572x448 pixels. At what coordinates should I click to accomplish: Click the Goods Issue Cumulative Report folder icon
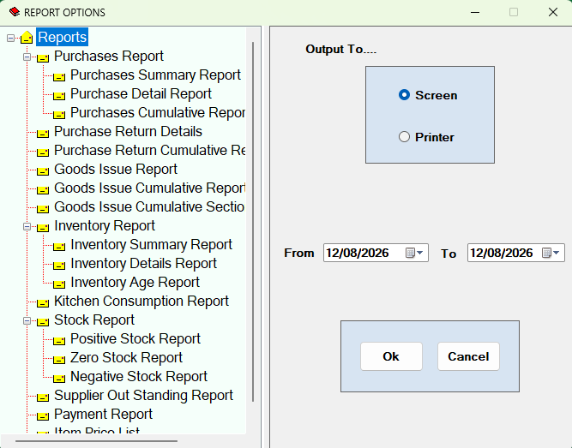pos(43,189)
